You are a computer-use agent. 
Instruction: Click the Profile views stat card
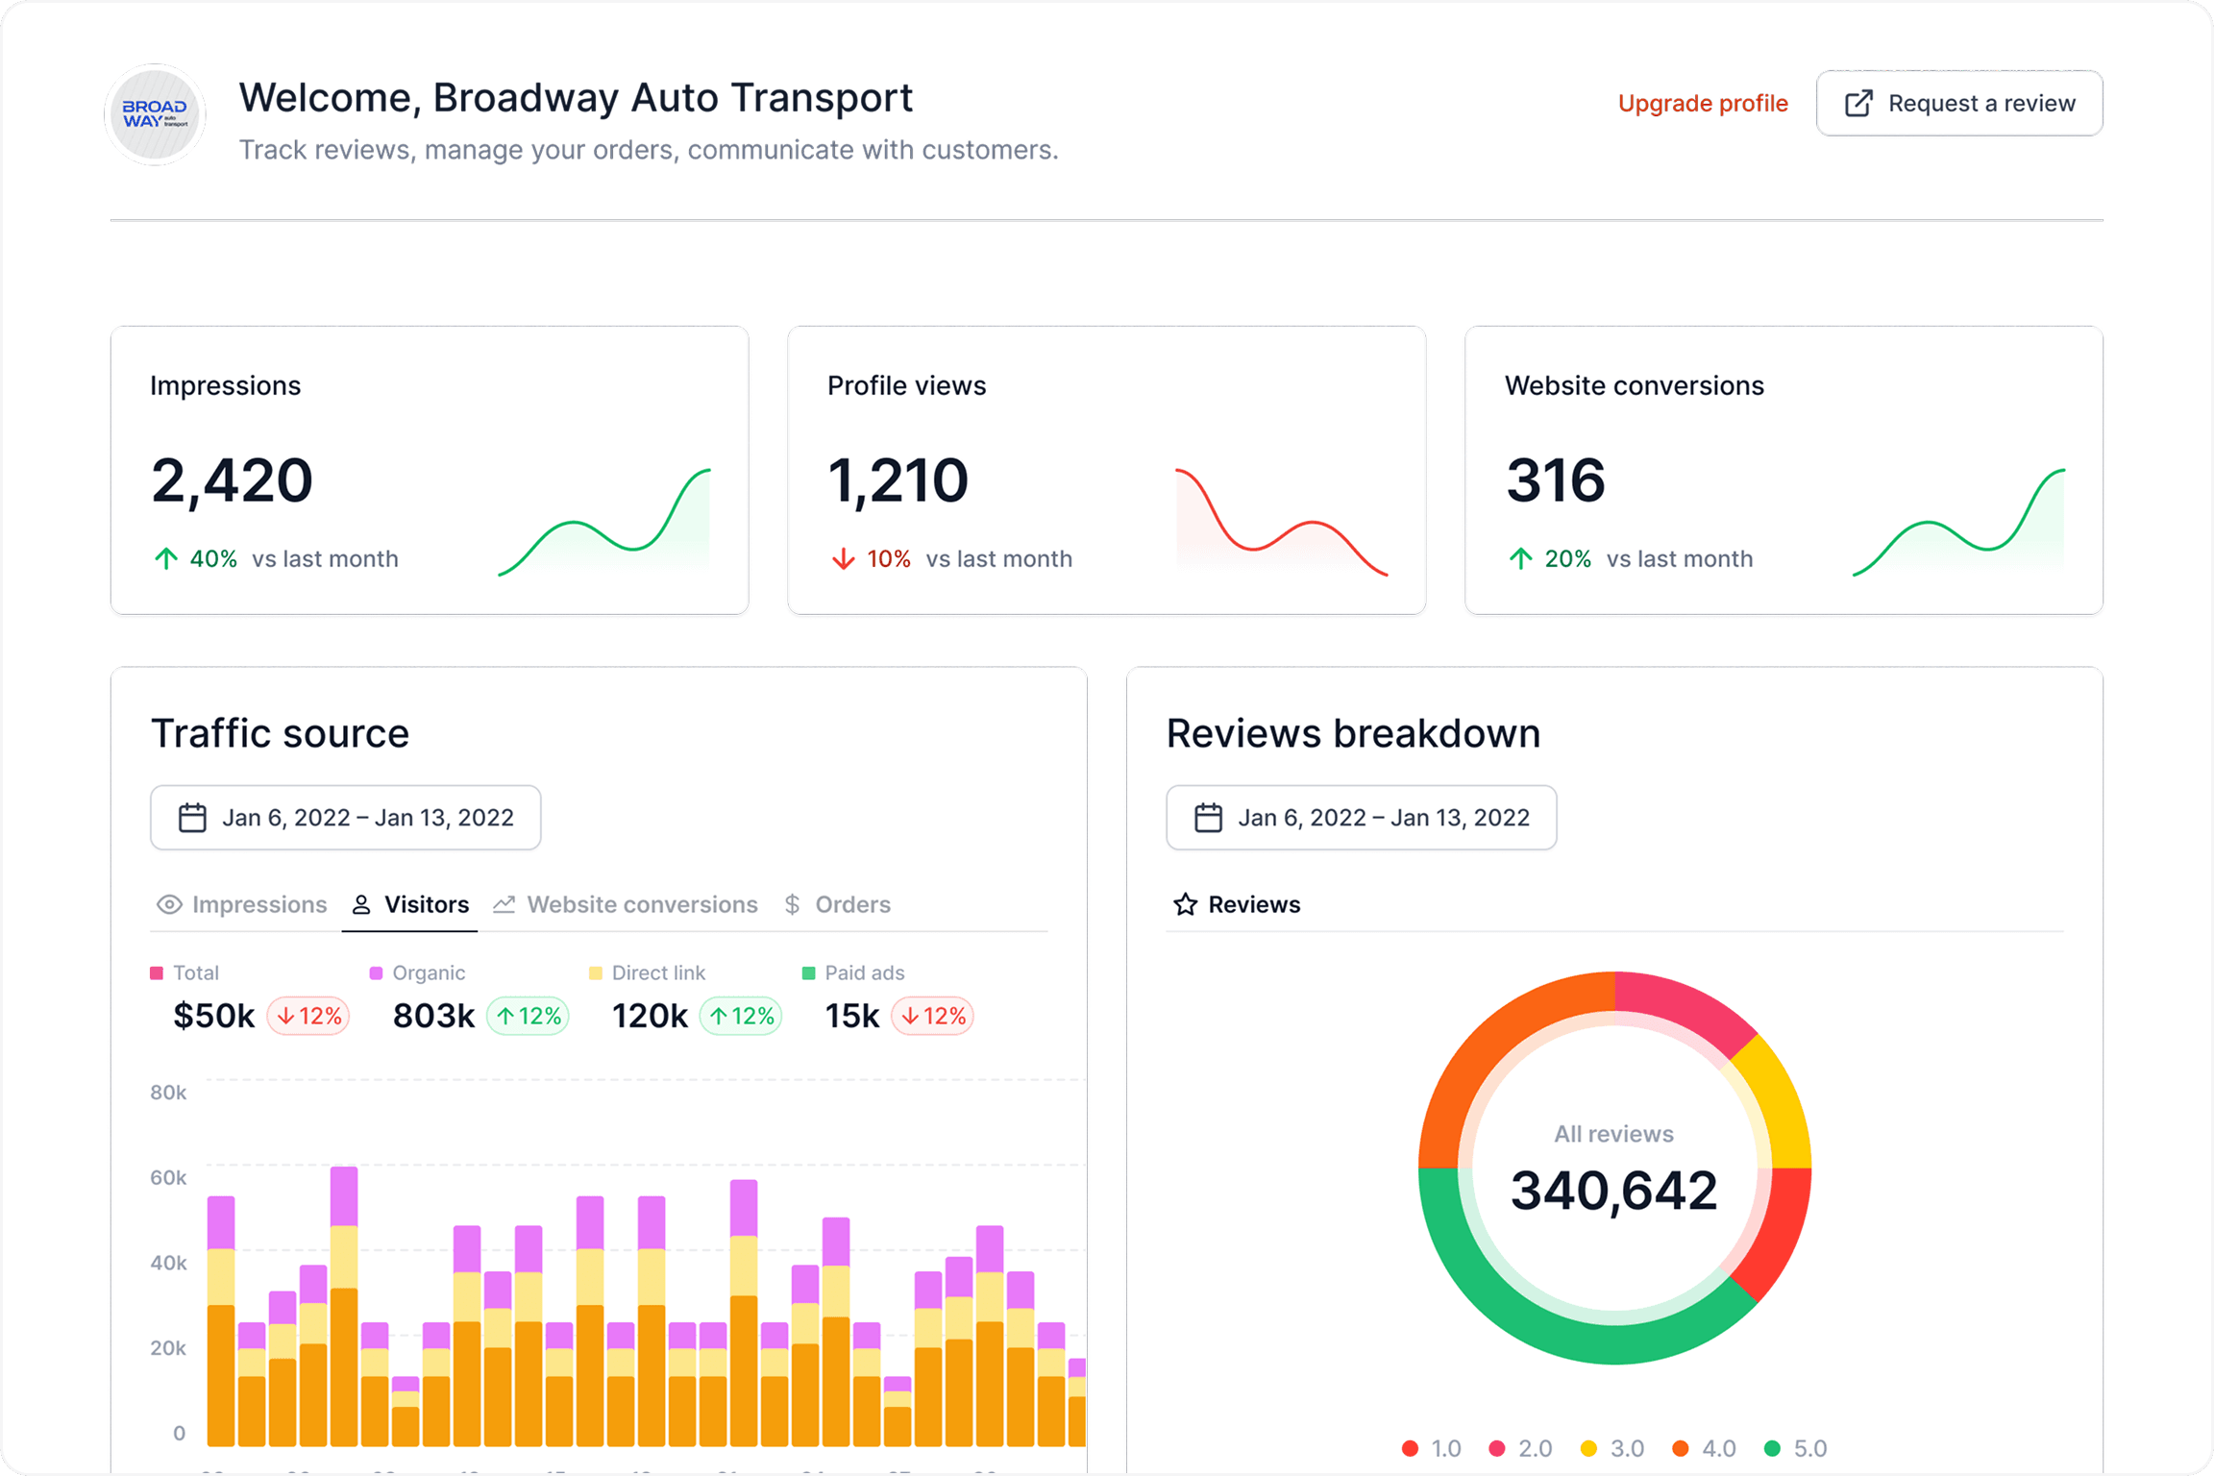coord(1106,470)
